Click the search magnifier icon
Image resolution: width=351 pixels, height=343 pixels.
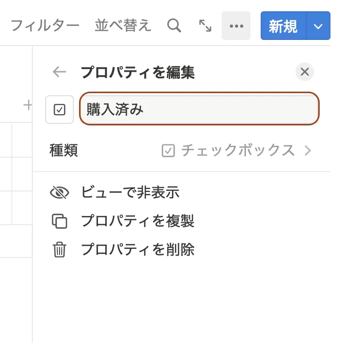point(174,26)
